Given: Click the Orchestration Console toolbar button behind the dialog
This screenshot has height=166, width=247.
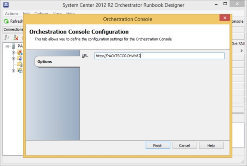Looking at the screenshot, I should click(x=238, y=21).
